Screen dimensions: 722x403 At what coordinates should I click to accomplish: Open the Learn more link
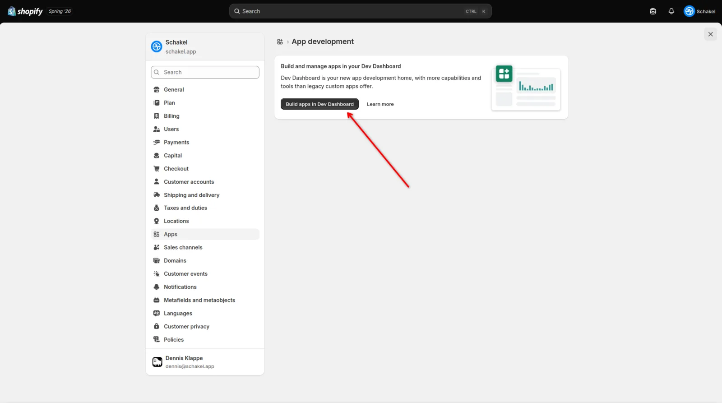tap(380, 104)
